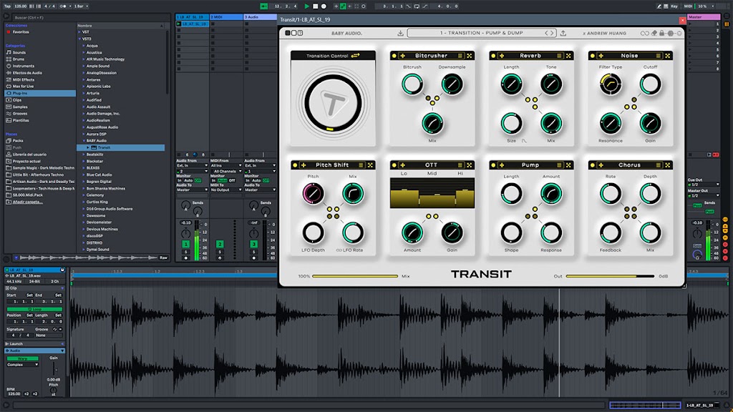Go to the next preset arrow
The width and height of the screenshot is (733, 412).
[x=552, y=33]
